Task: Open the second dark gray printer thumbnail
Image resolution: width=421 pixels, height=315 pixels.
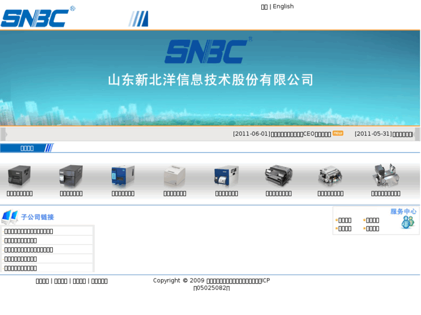Action: point(71,176)
